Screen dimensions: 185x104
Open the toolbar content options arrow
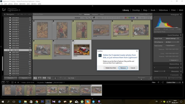151,78
